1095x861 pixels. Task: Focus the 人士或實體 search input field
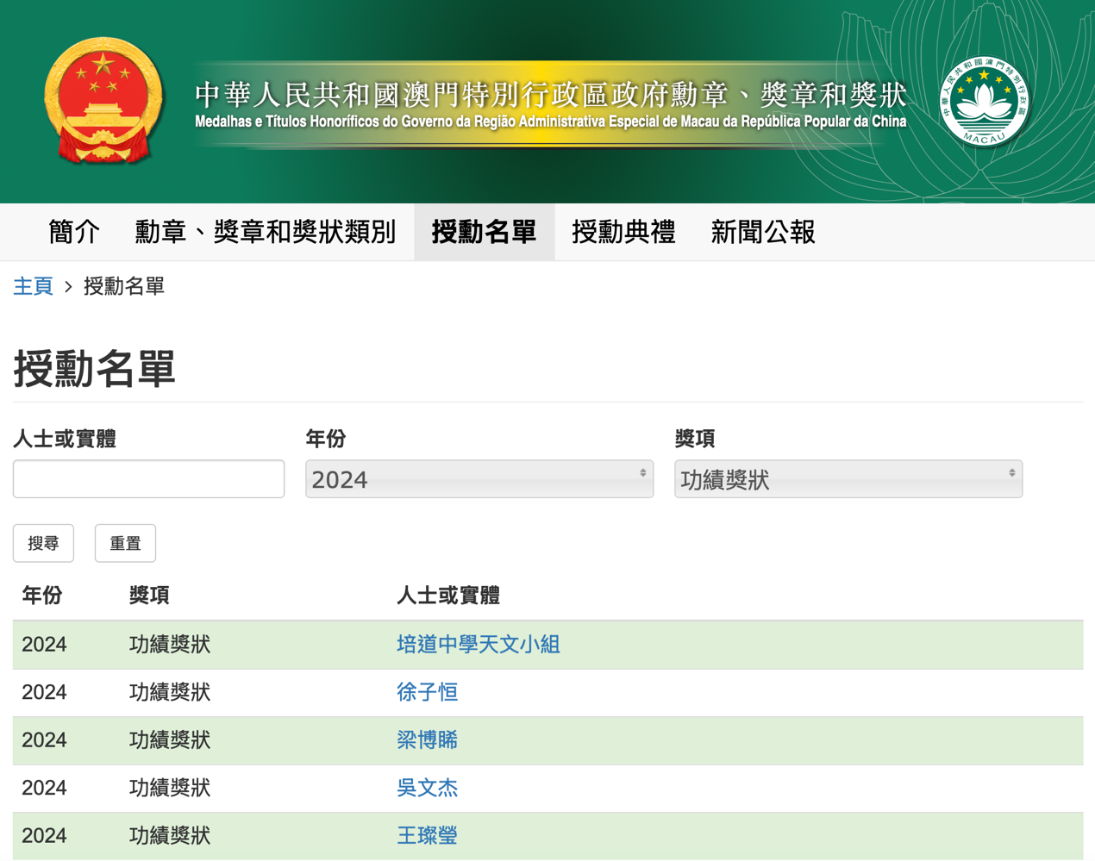click(148, 479)
